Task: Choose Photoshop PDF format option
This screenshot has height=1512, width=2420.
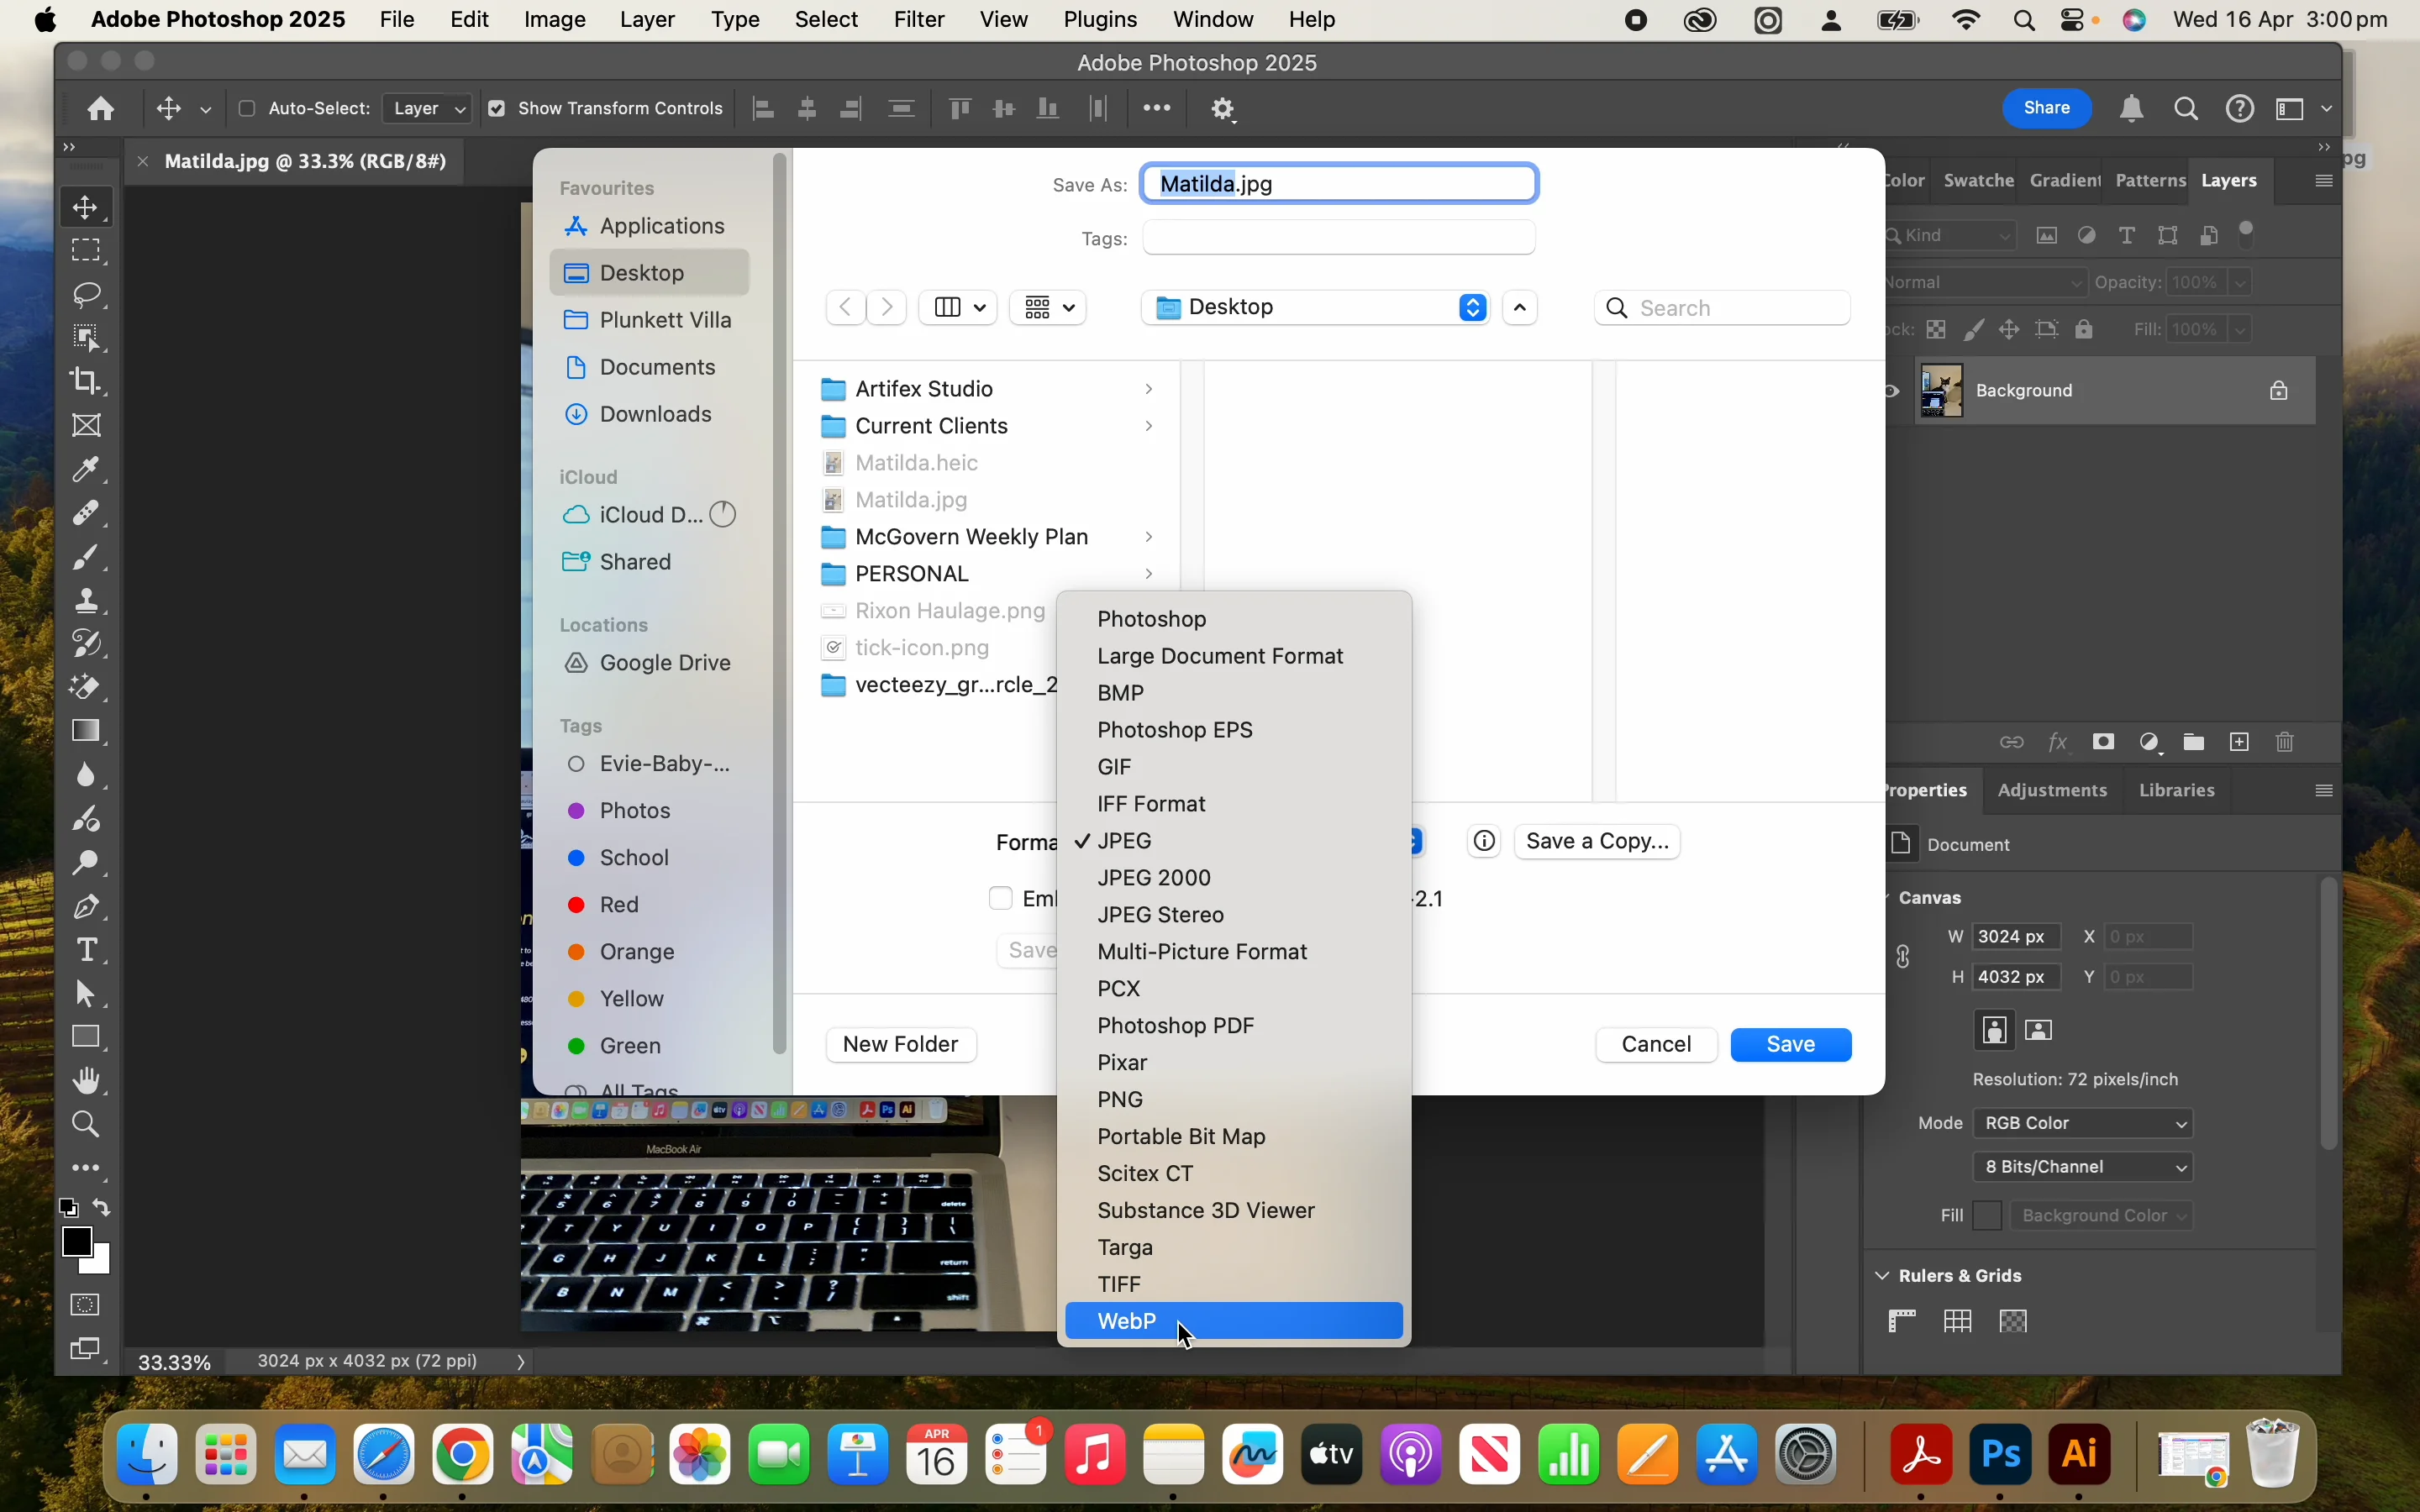Action: click(1234, 1025)
